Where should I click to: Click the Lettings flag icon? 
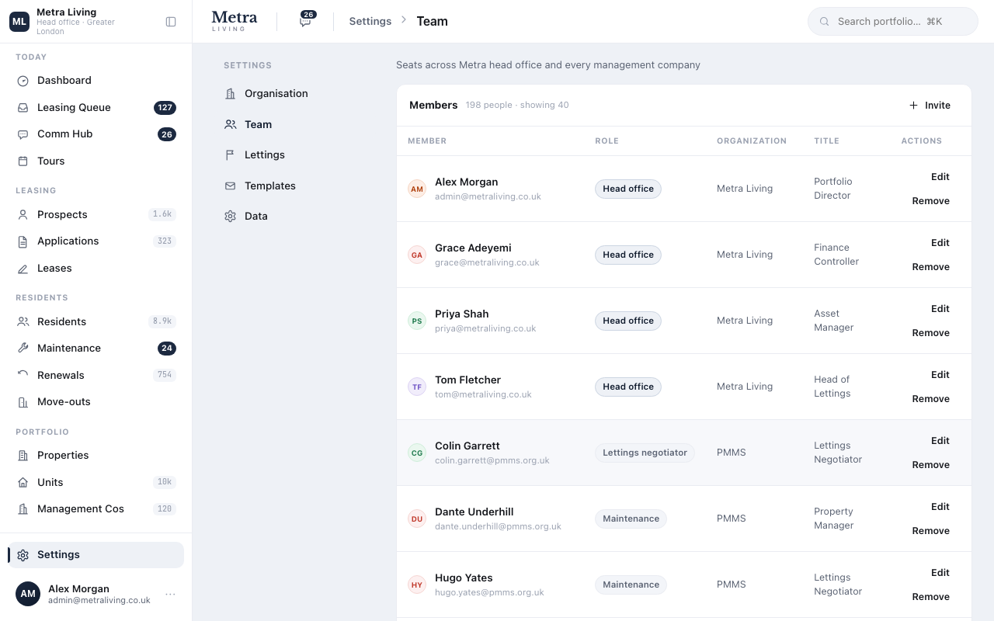[230, 155]
